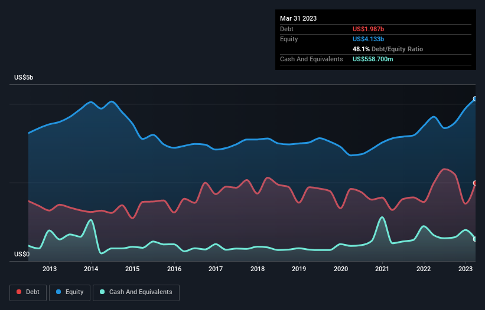
Task: Click the 2019 x-axis label
Action: tap(299, 269)
